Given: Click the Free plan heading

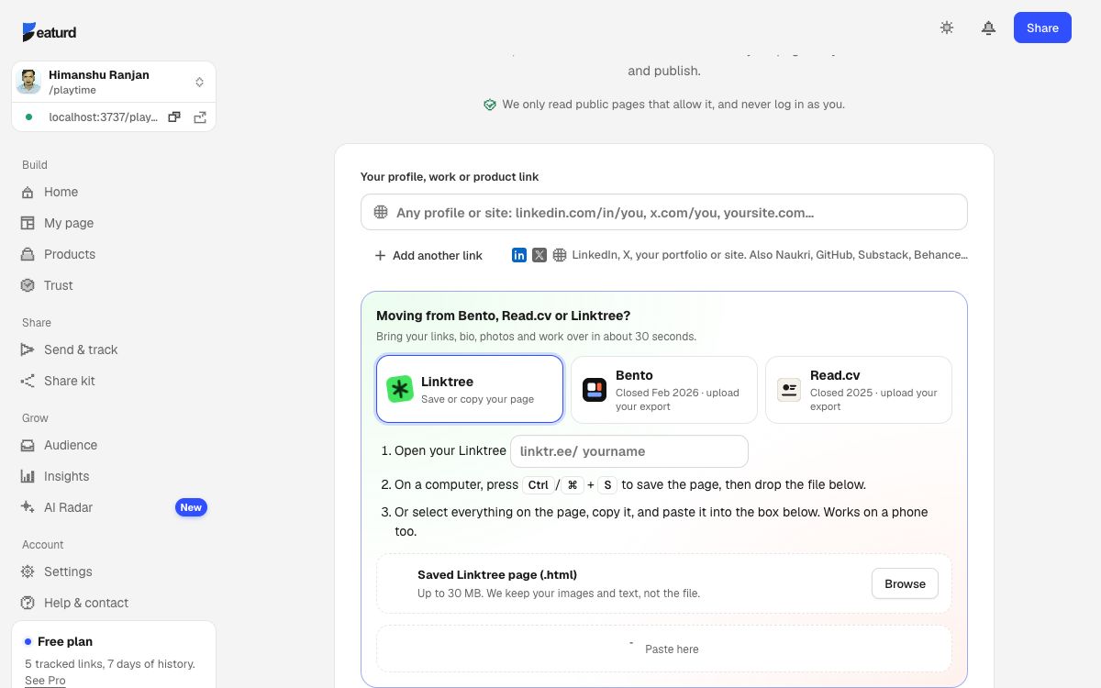Looking at the screenshot, I should [x=65, y=641].
